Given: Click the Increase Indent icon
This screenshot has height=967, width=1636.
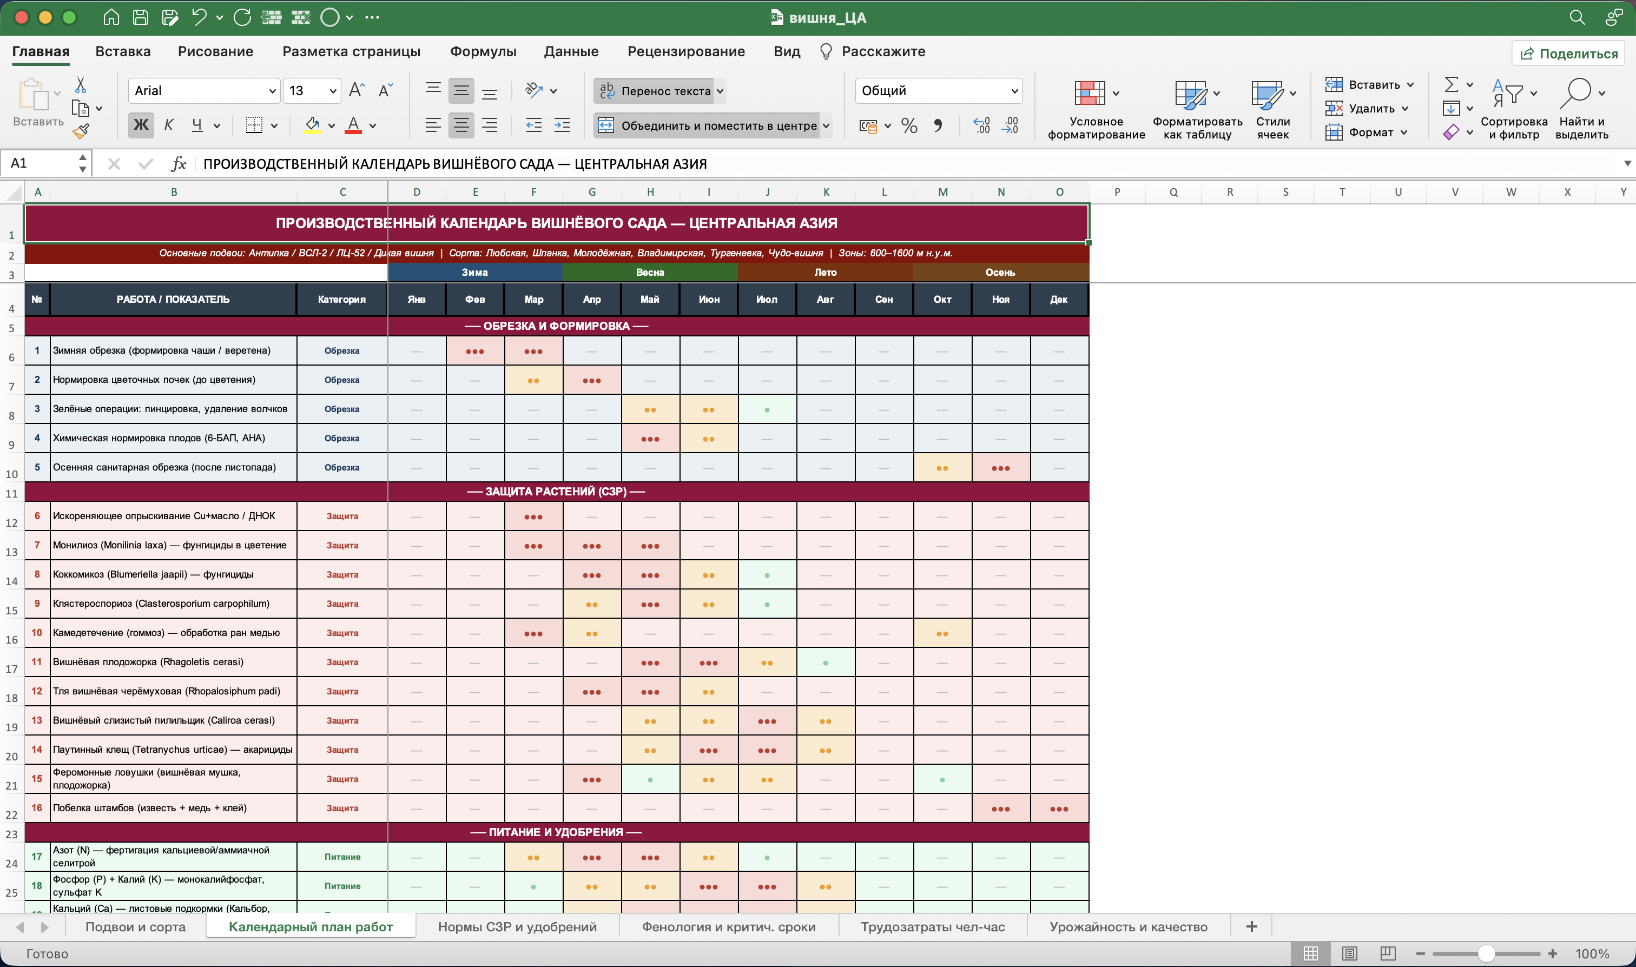Looking at the screenshot, I should tap(562, 125).
